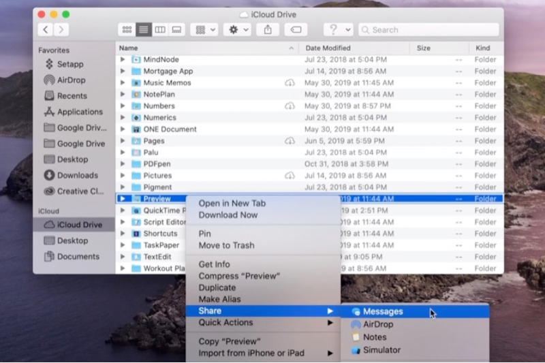Image resolution: width=545 pixels, height=363 pixels.
Task: Select iCloud Drive in the sidebar
Action: click(74, 225)
